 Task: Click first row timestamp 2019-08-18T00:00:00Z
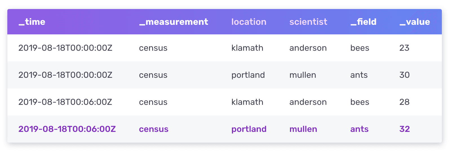65,48
